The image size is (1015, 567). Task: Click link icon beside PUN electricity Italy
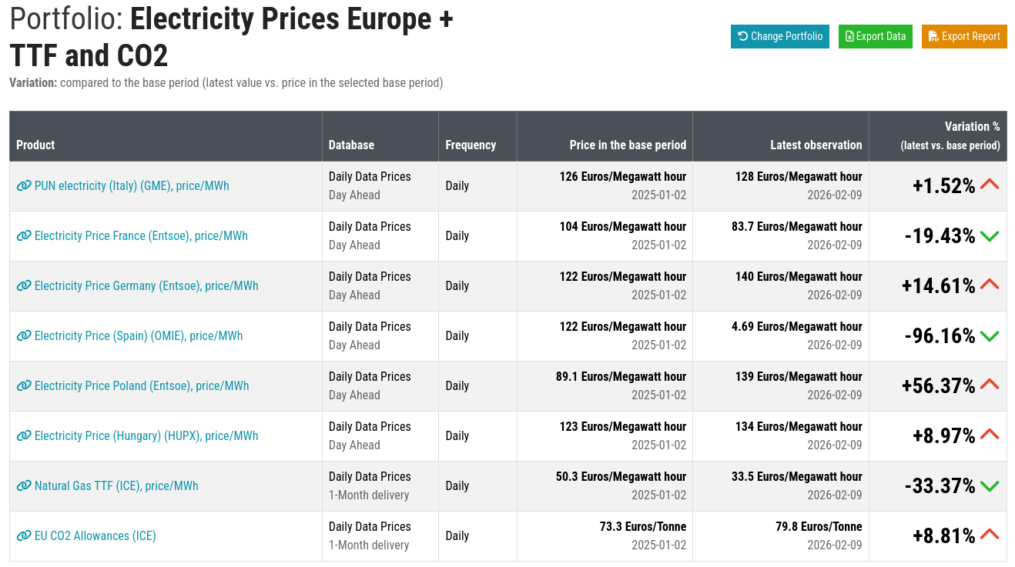(24, 186)
